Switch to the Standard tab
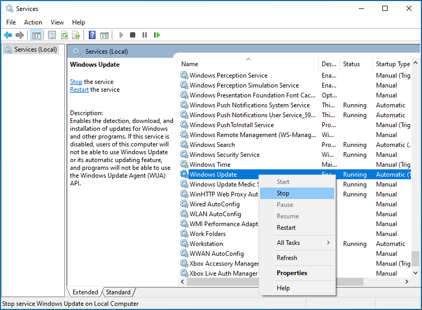422x310 pixels. tap(119, 292)
